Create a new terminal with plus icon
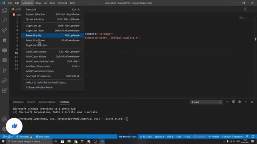 click(x=227, y=102)
